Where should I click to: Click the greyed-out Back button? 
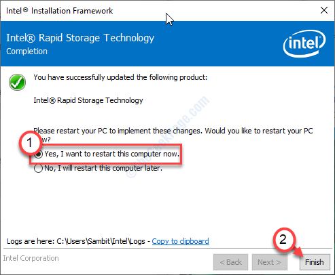(230, 262)
